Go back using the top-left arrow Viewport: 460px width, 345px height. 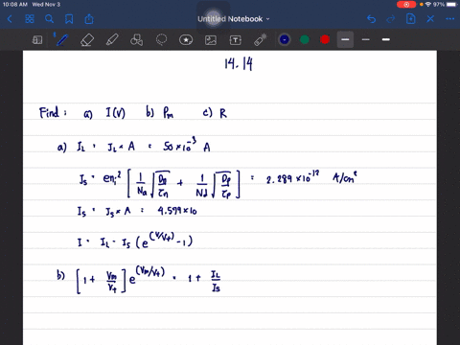[x=10, y=19]
